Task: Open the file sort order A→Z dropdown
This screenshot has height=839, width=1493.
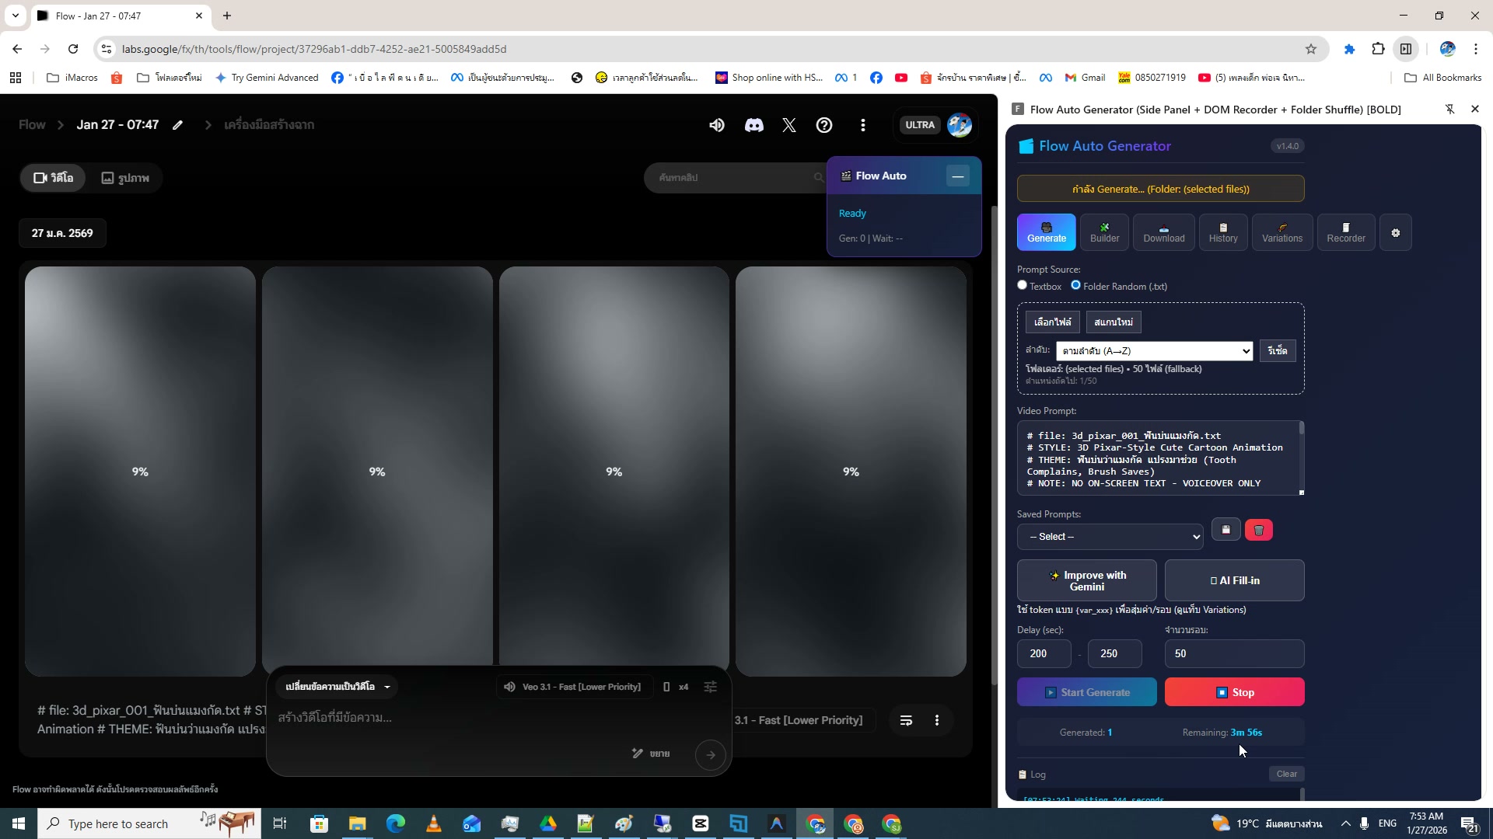Action: 1155,350
